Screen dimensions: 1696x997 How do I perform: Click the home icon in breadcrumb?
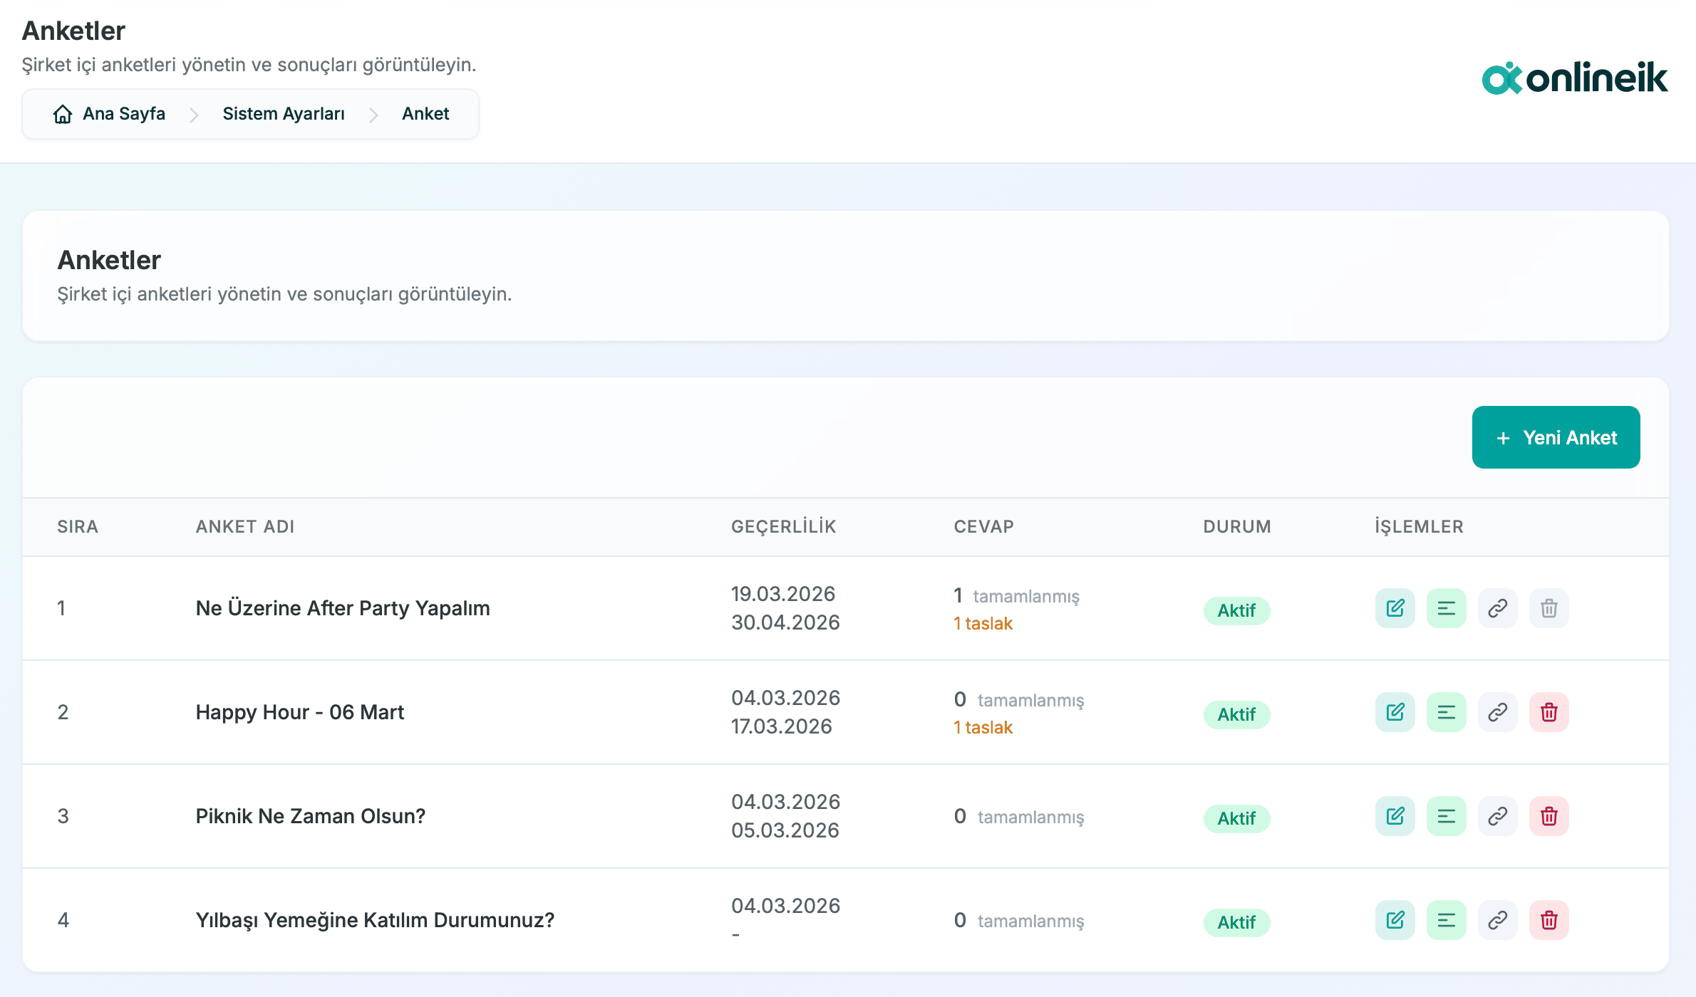point(63,114)
